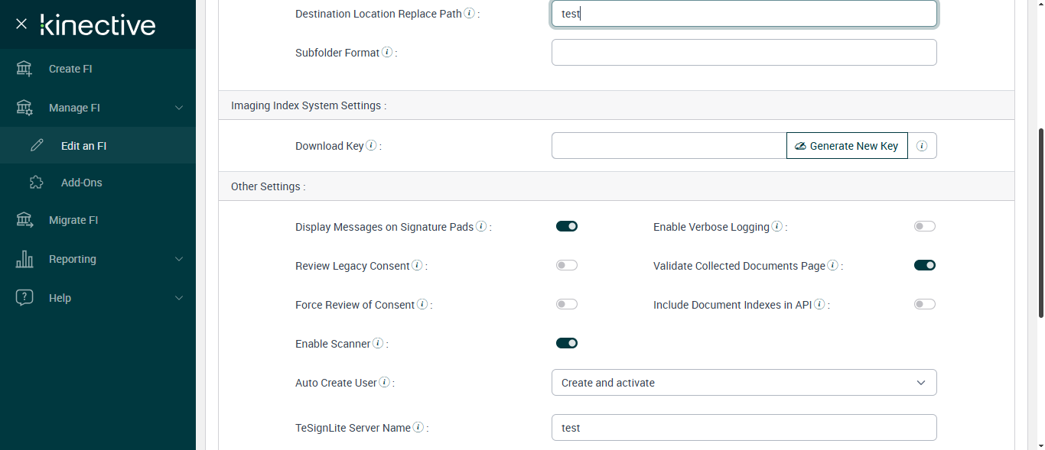Click the Generate New Key button
Viewport: 1045px width, 450px height.
click(847, 146)
